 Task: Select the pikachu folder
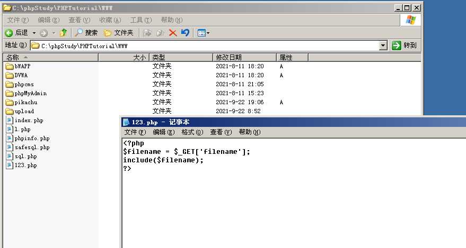coord(25,103)
